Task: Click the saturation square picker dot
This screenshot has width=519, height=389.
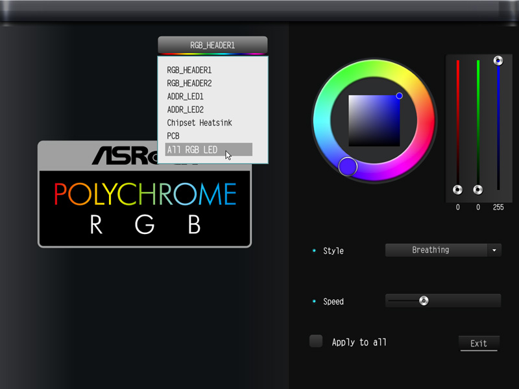Action: click(399, 96)
